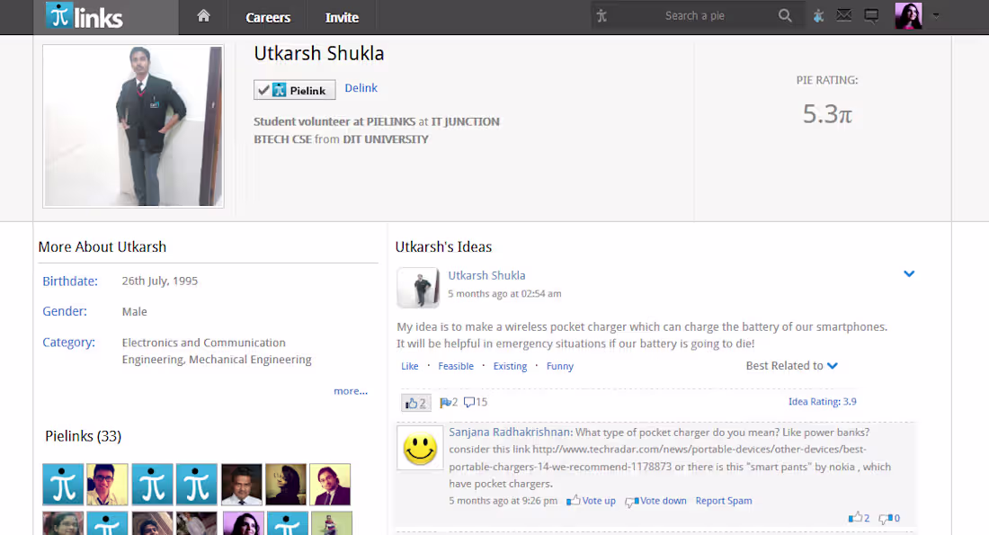989x535 pixels.
Task: Open the chat messages icon
Action: pos(870,14)
